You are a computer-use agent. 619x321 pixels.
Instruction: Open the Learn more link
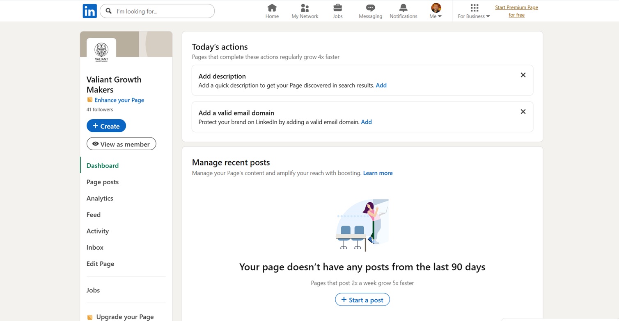click(x=378, y=173)
